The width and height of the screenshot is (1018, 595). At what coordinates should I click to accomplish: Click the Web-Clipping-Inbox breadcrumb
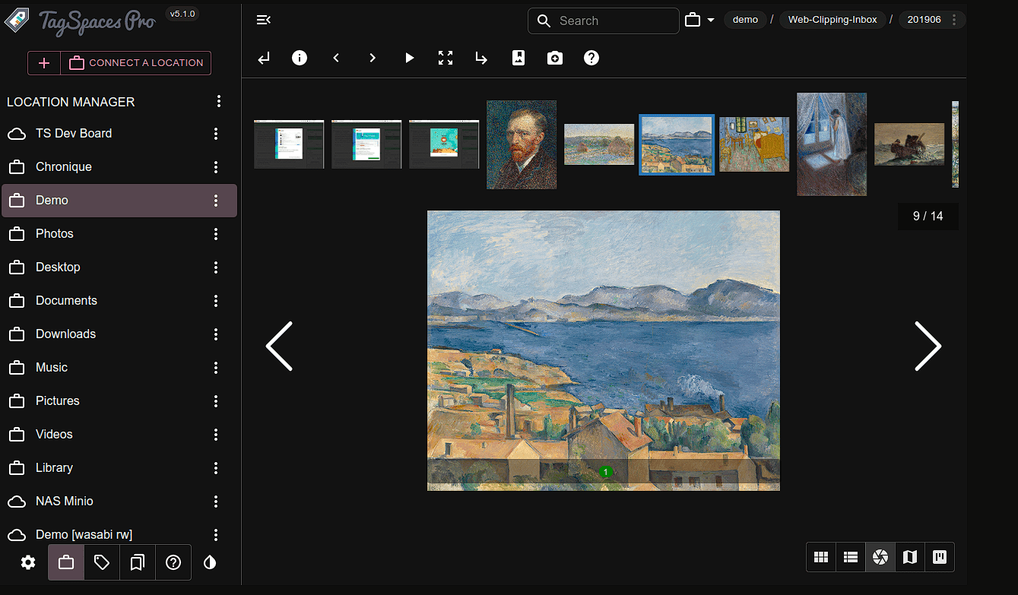tap(832, 20)
